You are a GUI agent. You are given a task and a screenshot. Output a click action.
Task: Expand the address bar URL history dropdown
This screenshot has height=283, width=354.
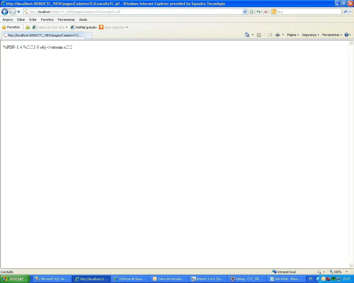245,12
